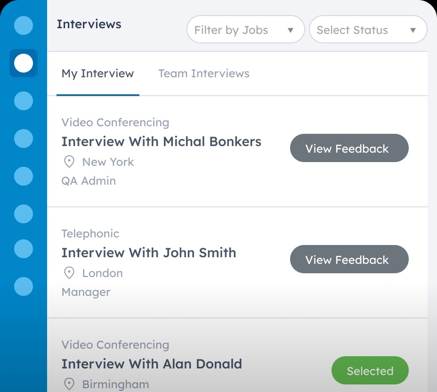The image size is (437, 392).
Task: Click the location pin beside Birmingham
Action: click(x=69, y=384)
